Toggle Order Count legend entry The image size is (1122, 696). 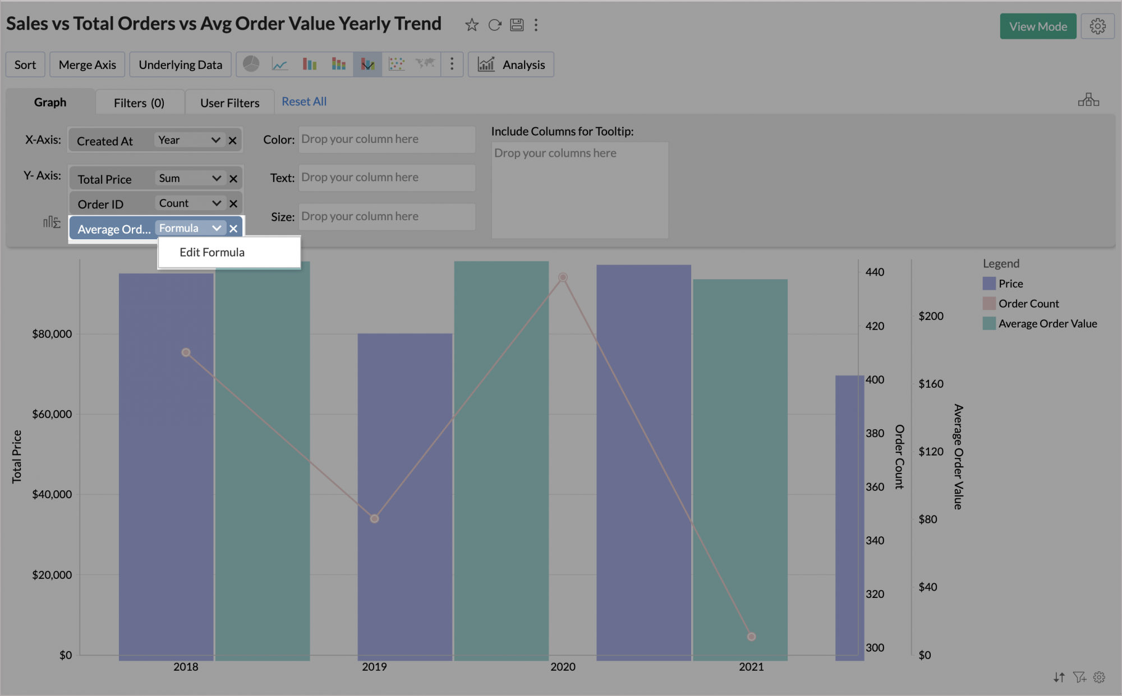(1028, 304)
